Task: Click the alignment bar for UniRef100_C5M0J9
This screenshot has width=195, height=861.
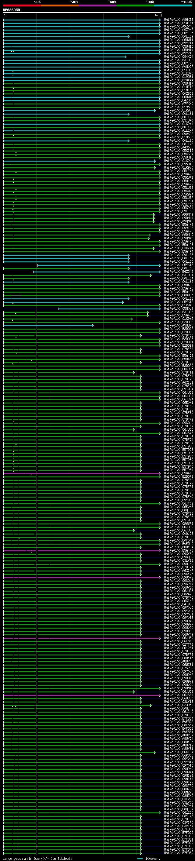Action: (x=110, y=309)
